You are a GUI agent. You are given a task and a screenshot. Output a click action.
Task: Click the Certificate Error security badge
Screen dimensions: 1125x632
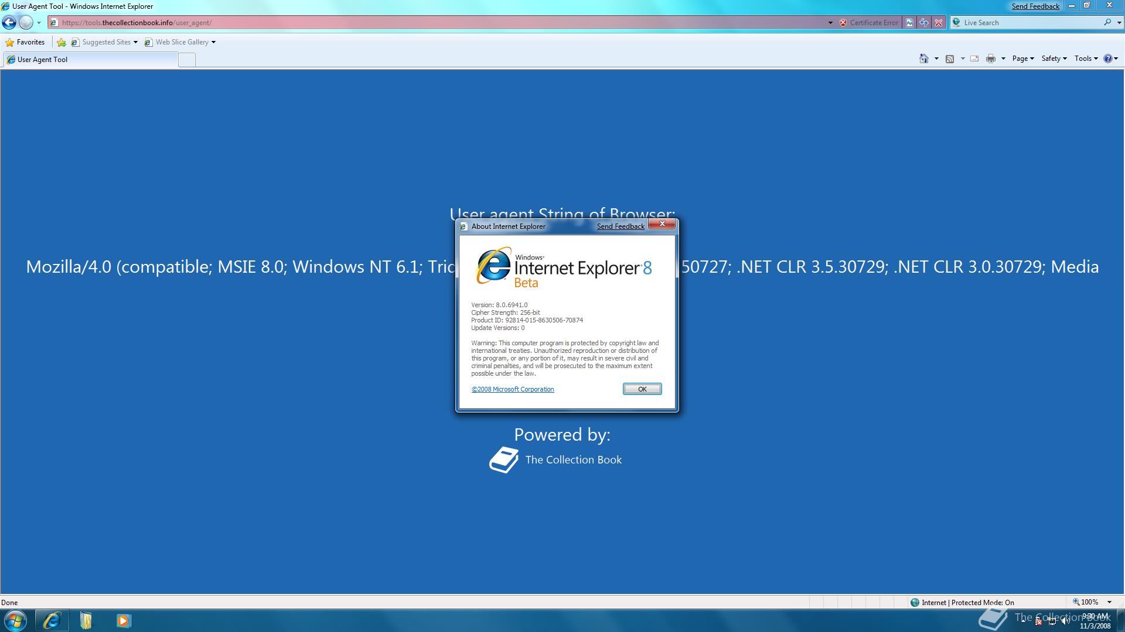868,23
